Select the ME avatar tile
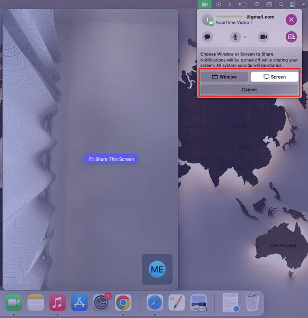 point(157,269)
